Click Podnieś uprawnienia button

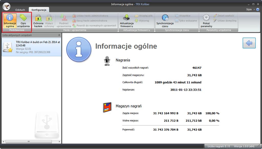pos(64,21)
